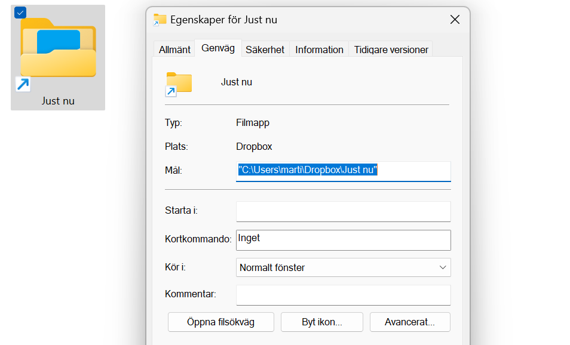
Task: Focus the Starta i text field
Action: (343, 211)
